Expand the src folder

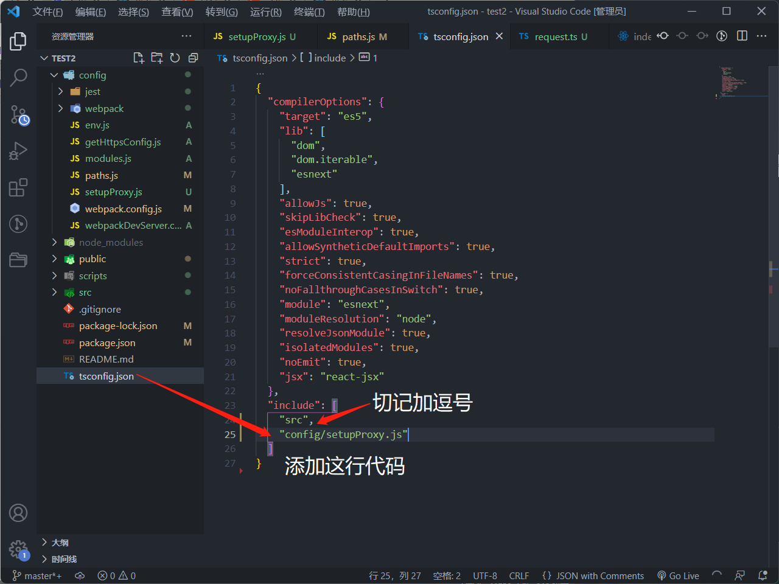(x=54, y=292)
